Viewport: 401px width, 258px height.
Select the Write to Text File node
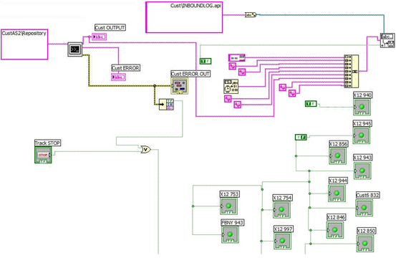(x=387, y=40)
